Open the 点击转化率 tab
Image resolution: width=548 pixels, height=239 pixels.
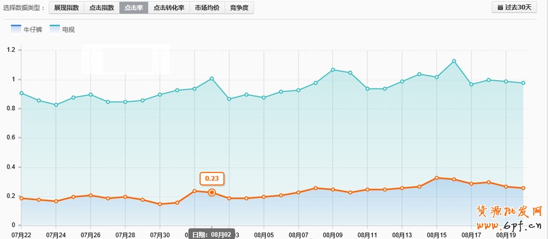click(169, 7)
